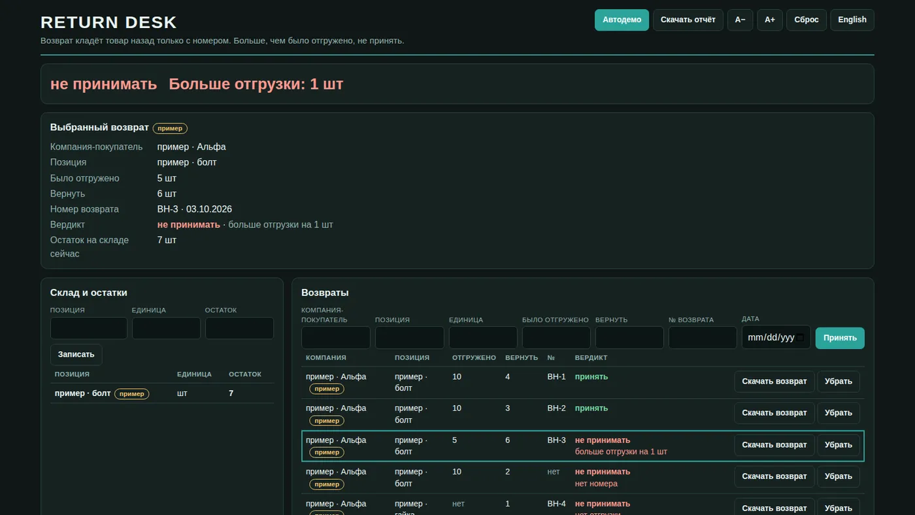This screenshot has height=515, width=915.
Task: Focus № возврата input field
Action: pos(703,338)
